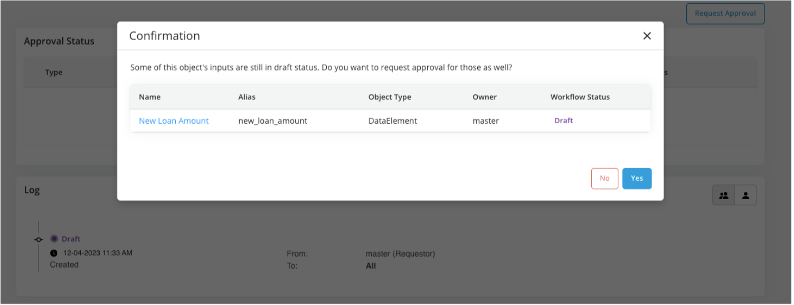The width and height of the screenshot is (794, 305).
Task: Close the Confirmation dialog with X
Action: click(x=647, y=36)
